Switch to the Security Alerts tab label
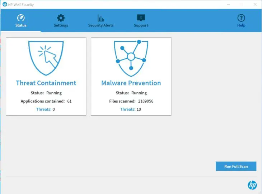The width and height of the screenshot is (262, 194). (x=101, y=25)
